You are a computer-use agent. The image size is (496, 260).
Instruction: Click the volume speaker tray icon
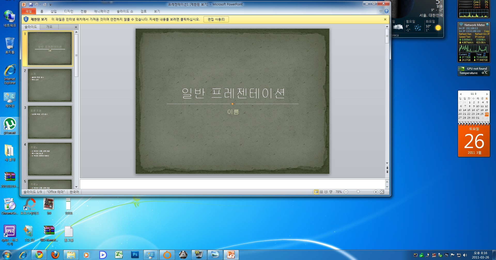pos(465,255)
